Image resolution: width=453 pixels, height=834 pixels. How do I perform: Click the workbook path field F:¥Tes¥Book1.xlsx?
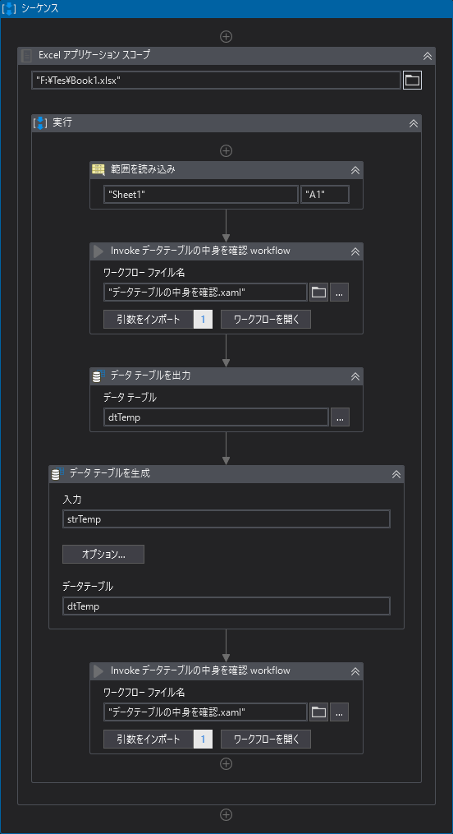coord(216,81)
